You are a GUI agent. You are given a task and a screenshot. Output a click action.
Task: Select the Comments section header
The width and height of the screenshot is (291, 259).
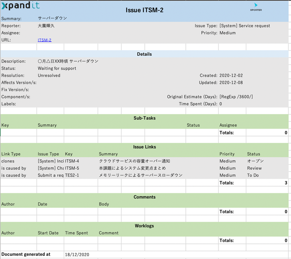[144, 197]
